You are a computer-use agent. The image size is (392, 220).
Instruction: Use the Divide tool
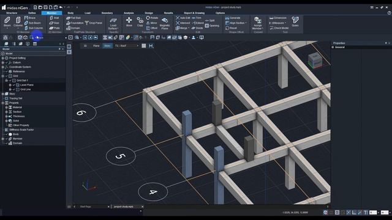click(x=197, y=28)
